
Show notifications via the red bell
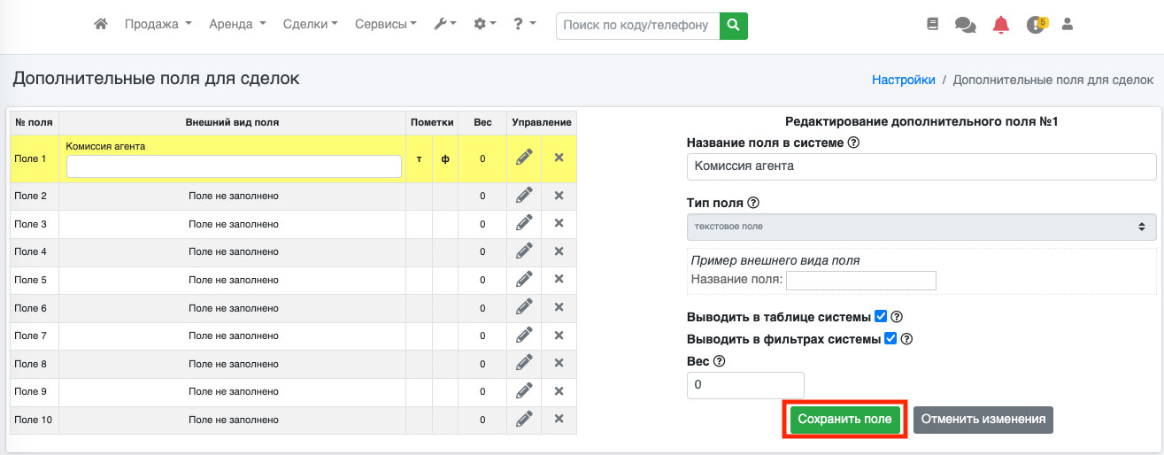coord(1000,25)
